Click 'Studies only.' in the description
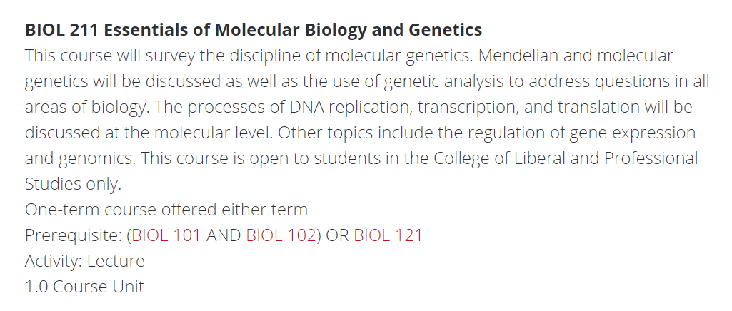Viewport: 732px width, 311px height. pos(73,184)
